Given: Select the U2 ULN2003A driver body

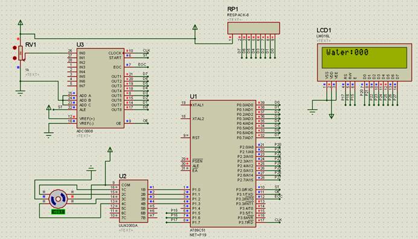Looking at the screenshot, I should (x=133, y=201).
